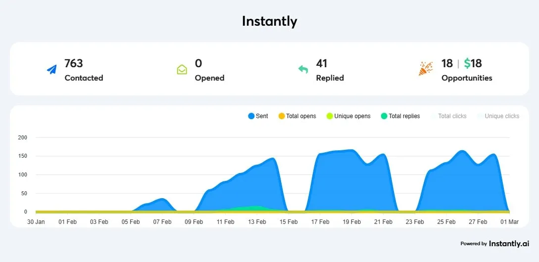Toggle Total replies legend item
The width and height of the screenshot is (539, 262).
[x=400, y=116]
